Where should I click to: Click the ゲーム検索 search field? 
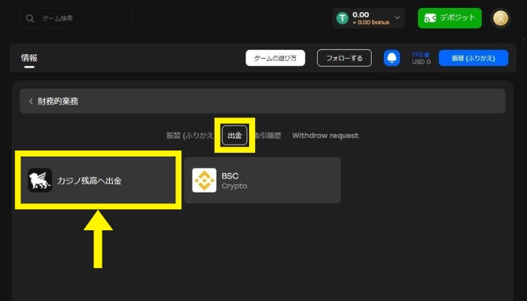[x=76, y=19]
